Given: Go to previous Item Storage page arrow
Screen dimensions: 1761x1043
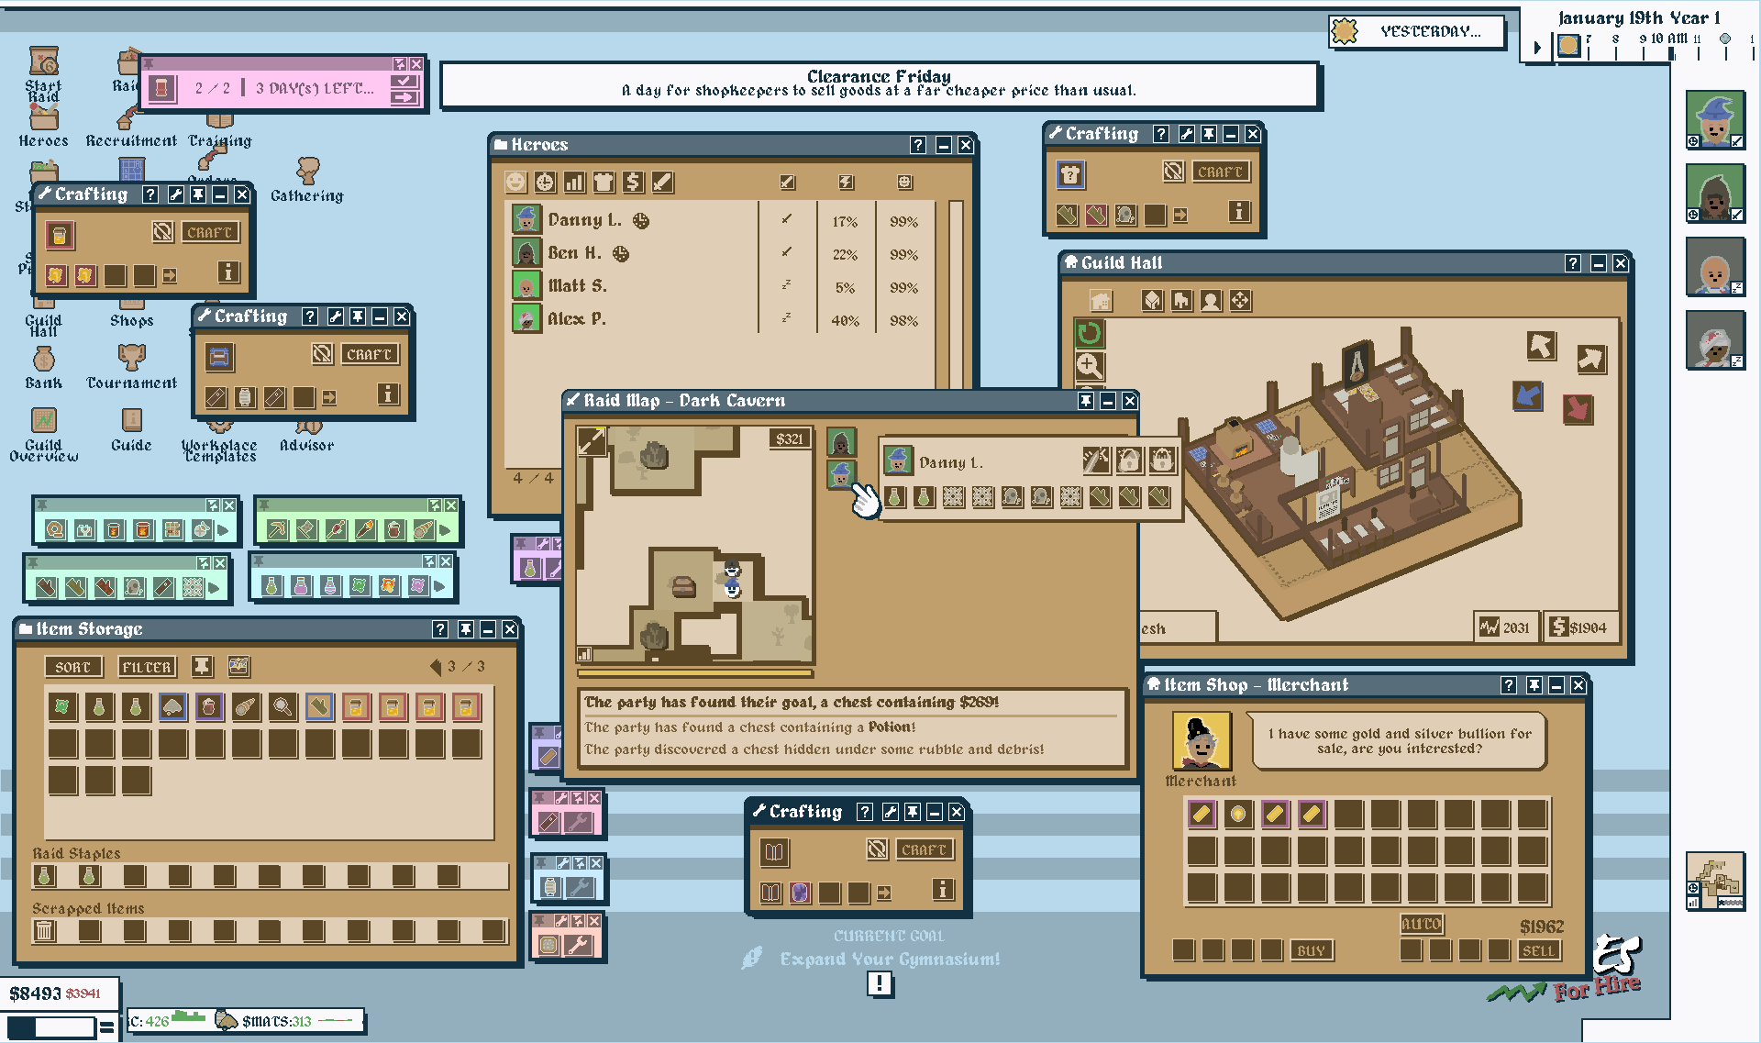Looking at the screenshot, I should [436, 667].
